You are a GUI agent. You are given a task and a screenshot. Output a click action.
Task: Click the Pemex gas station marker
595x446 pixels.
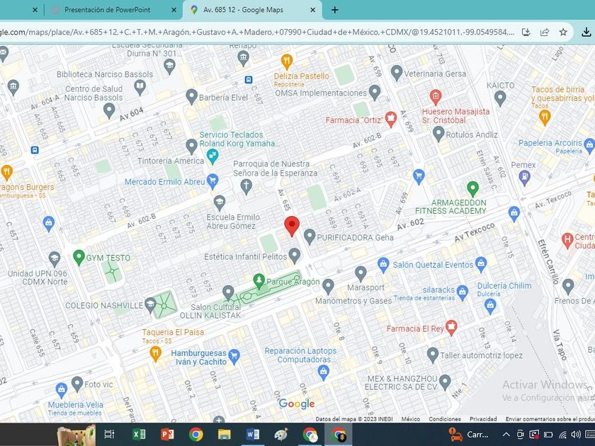[524, 178]
